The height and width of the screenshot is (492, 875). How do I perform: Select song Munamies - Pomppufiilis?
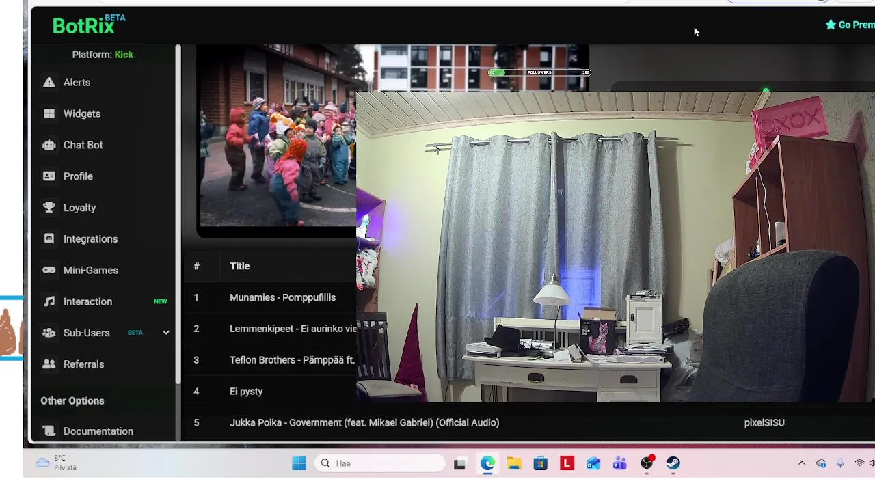click(282, 297)
